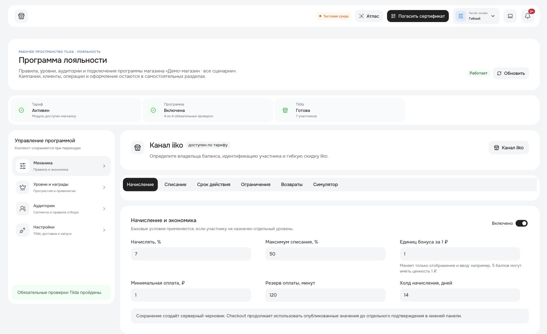Click the Резерв оплаты, минут field
Image resolution: width=547 pixels, height=334 pixels.
326,295
